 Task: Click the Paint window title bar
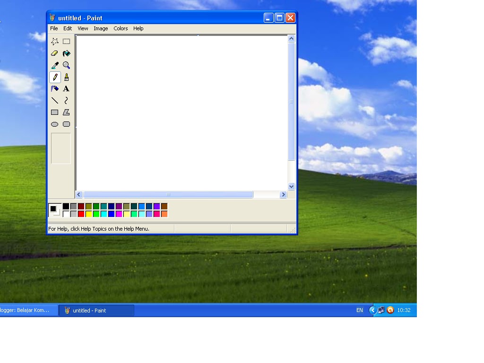[172, 17]
